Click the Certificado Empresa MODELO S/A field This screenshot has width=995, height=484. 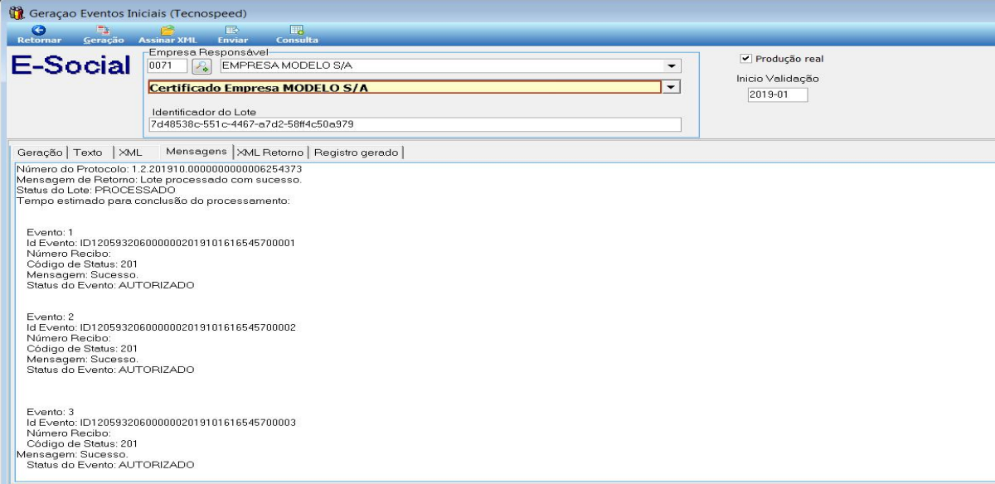[405, 87]
